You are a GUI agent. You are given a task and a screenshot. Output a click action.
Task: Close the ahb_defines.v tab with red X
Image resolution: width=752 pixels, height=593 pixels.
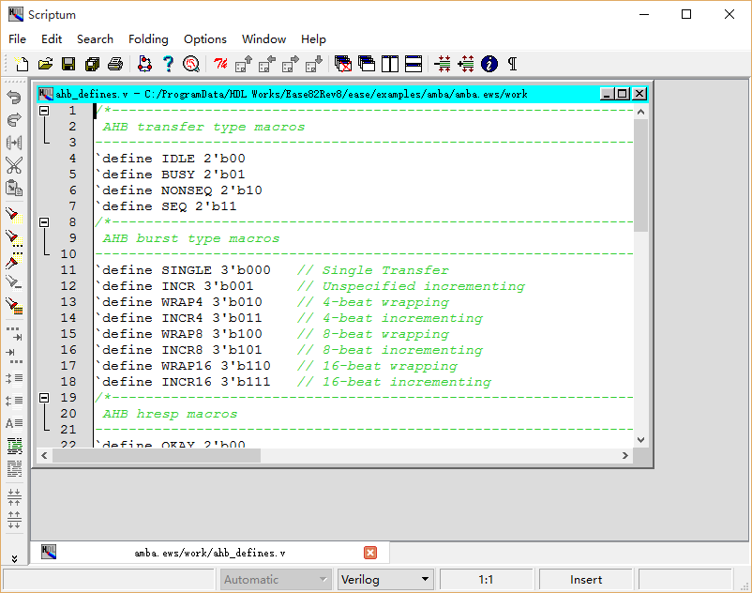click(x=370, y=553)
